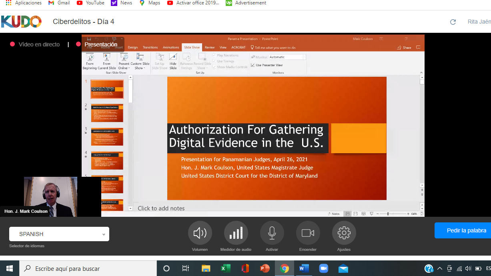Open the SPANISH language selector dropdown
The height and width of the screenshot is (276, 491).
[x=59, y=234]
